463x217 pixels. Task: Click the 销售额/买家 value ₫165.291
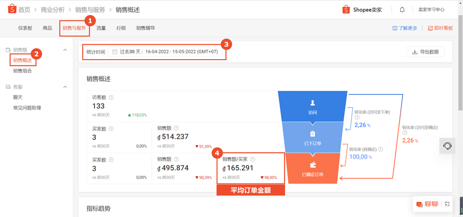tap(238, 168)
